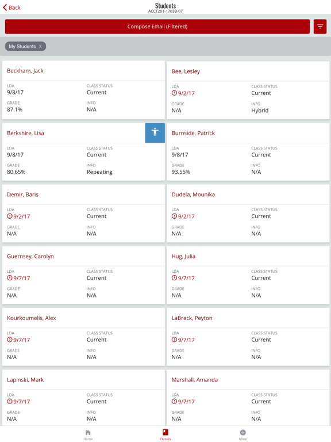Open student Demir, Baris
The image size is (331, 442).
pos(22,195)
